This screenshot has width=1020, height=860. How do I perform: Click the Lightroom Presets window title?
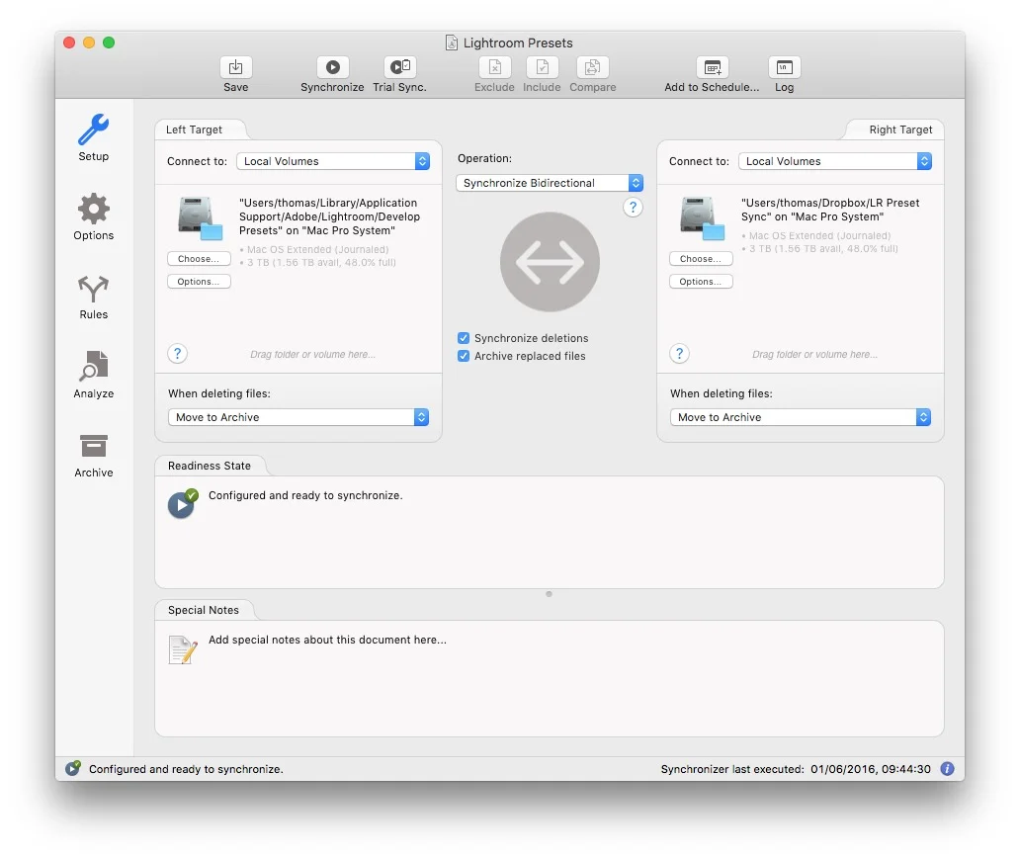tap(518, 43)
